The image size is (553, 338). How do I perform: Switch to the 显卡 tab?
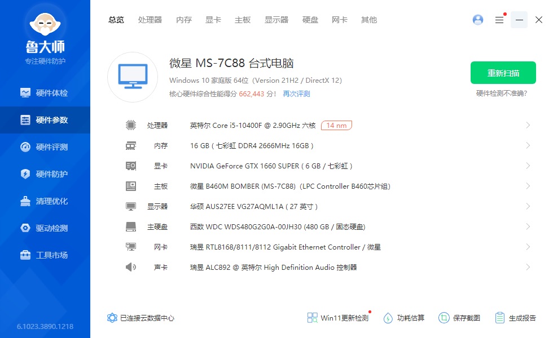tap(213, 20)
